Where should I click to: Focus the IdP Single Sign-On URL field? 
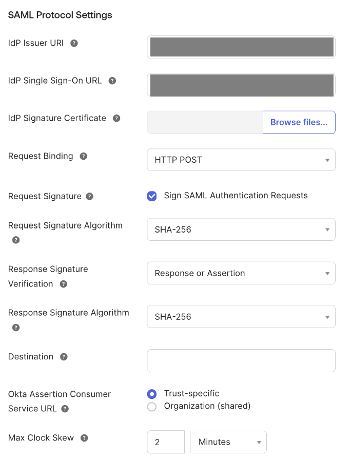coord(241,85)
